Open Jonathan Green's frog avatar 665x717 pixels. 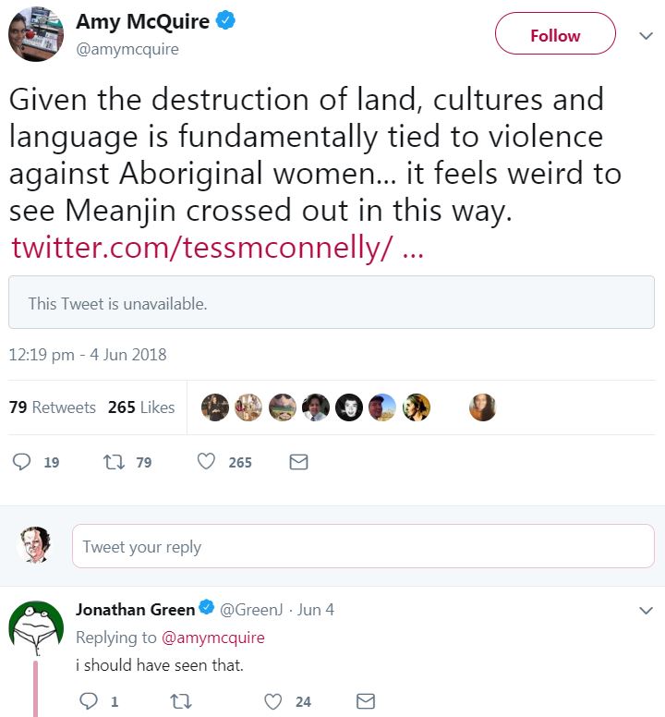[35, 626]
